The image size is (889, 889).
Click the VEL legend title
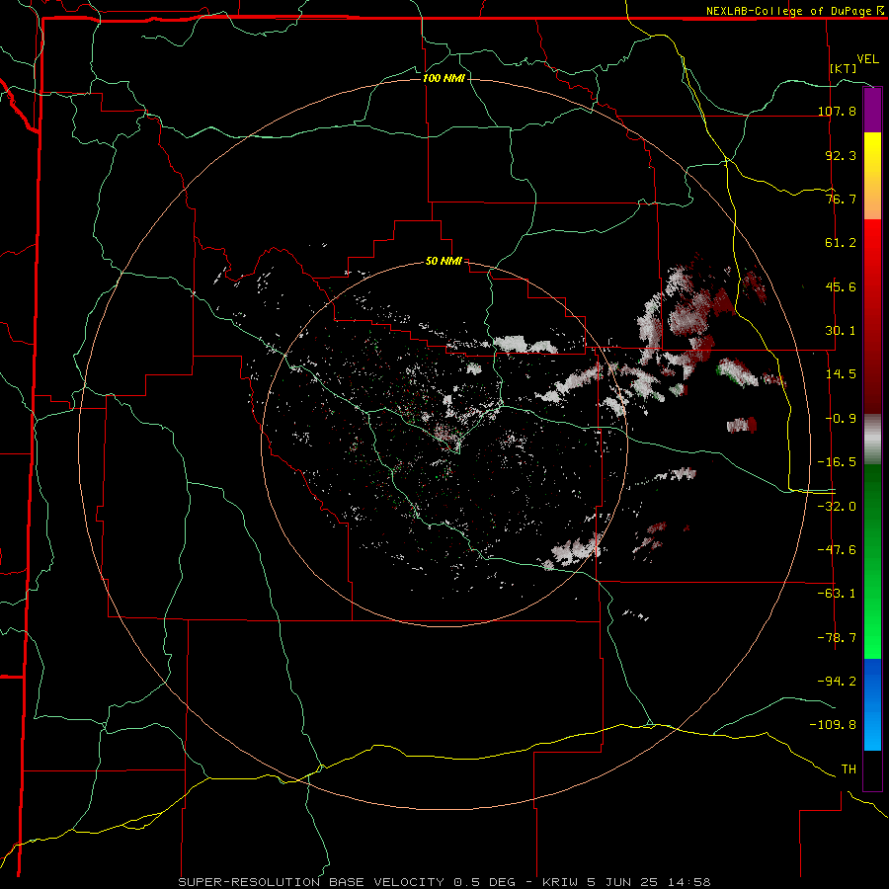click(867, 59)
